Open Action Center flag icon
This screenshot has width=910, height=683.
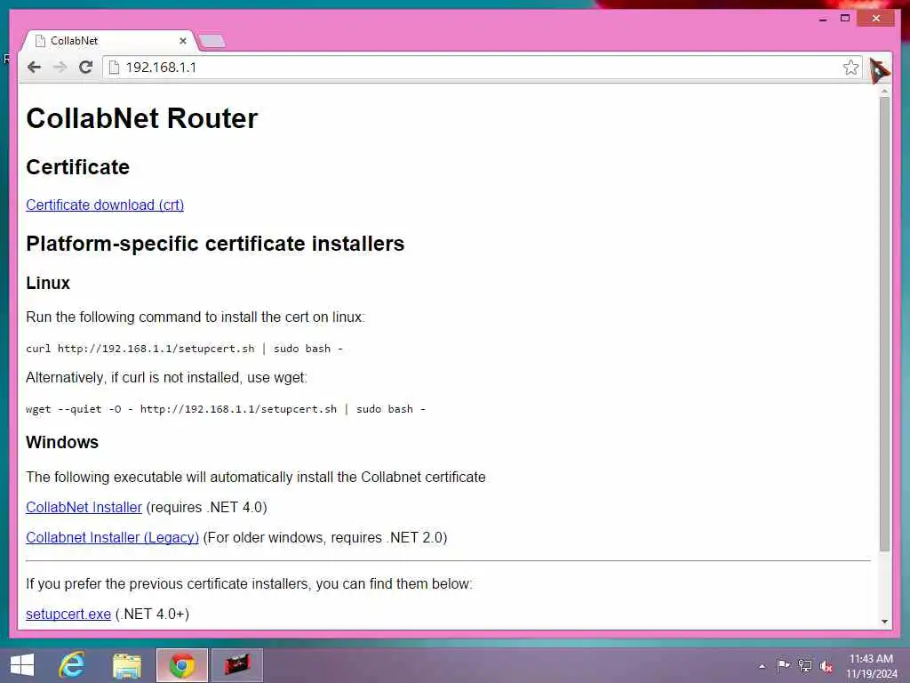click(x=783, y=665)
